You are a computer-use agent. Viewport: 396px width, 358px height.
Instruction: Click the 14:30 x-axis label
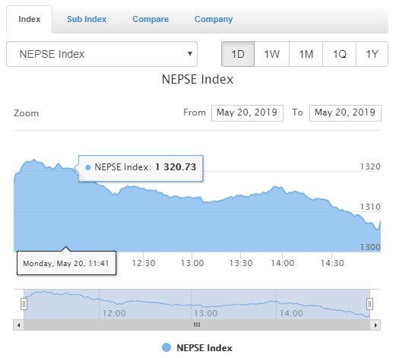332,263
